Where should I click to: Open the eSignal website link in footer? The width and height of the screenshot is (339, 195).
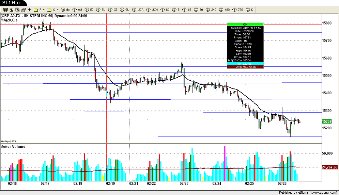(323, 192)
